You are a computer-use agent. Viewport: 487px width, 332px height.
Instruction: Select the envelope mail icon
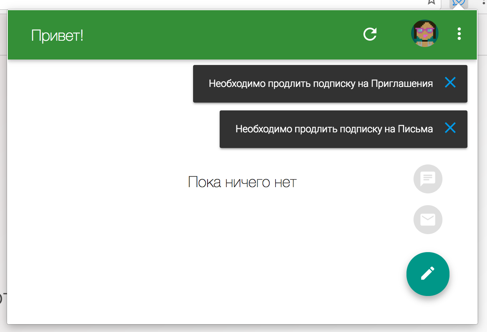tap(428, 220)
